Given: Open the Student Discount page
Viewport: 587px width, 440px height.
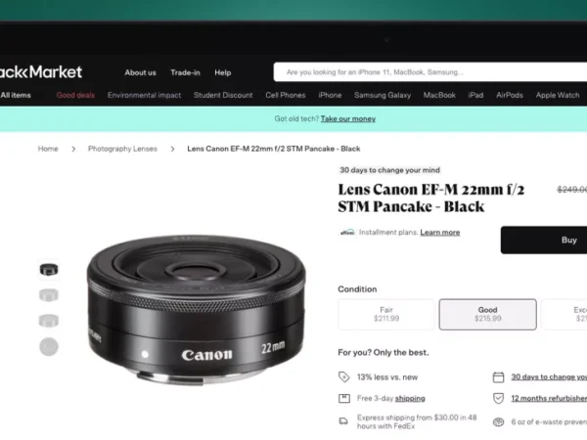Looking at the screenshot, I should pyautogui.click(x=223, y=95).
